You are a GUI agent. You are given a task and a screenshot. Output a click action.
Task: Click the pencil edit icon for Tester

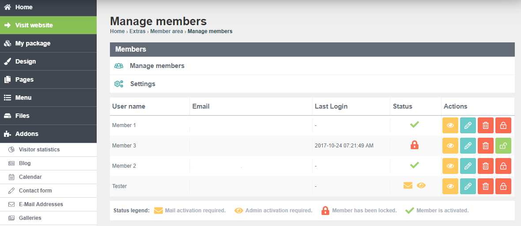click(468, 186)
